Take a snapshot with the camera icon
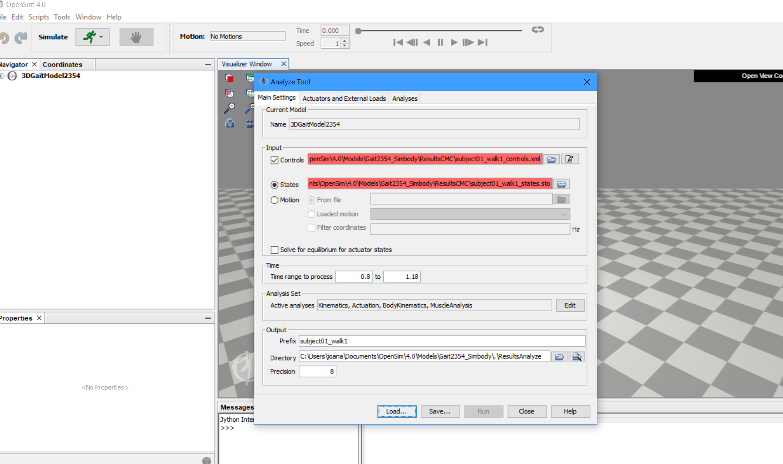The image size is (783, 464). coord(230,123)
